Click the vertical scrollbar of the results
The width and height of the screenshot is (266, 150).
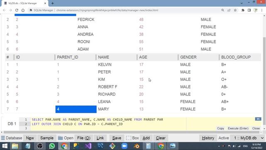coord(264,81)
